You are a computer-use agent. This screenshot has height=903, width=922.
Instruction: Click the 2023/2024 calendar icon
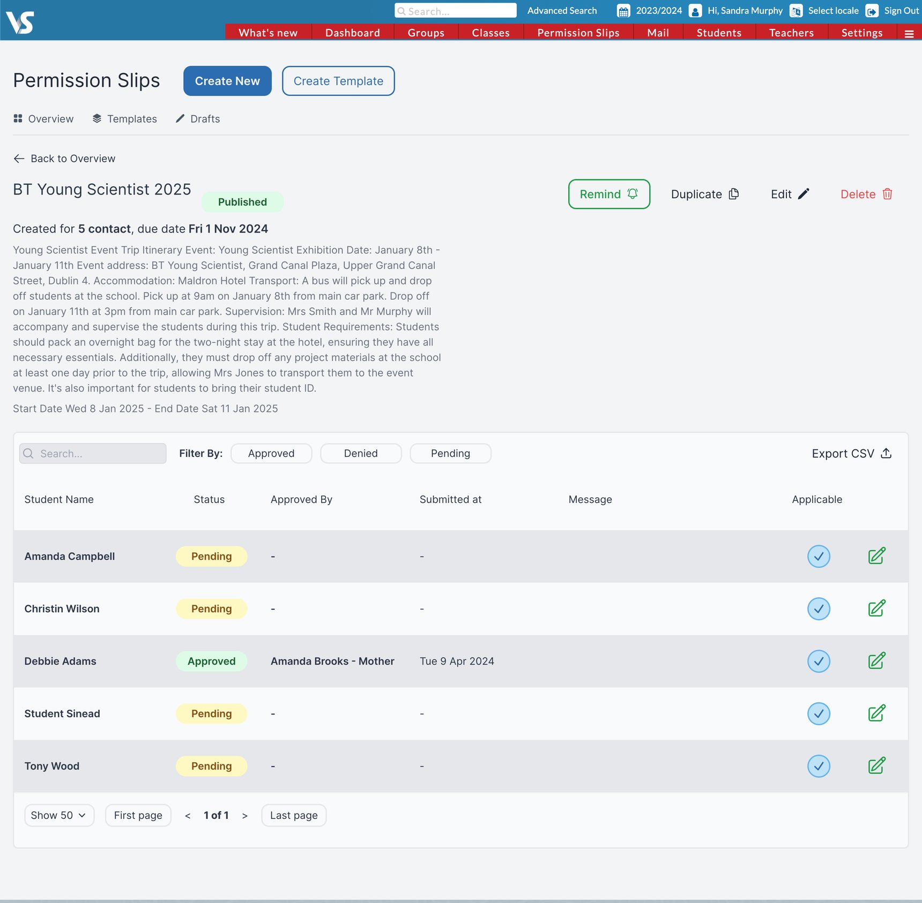(623, 11)
